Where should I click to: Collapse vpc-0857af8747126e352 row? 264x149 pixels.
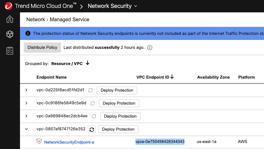coord(26,129)
